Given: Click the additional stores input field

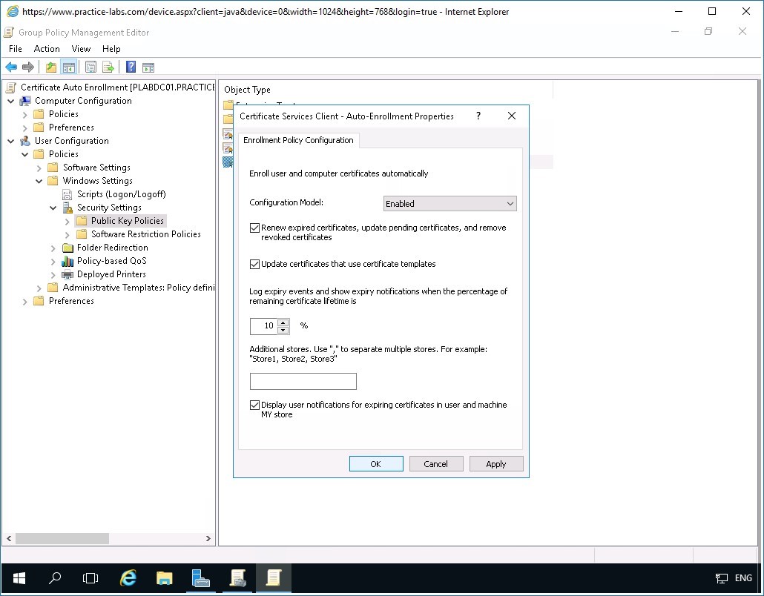Looking at the screenshot, I should 303,381.
